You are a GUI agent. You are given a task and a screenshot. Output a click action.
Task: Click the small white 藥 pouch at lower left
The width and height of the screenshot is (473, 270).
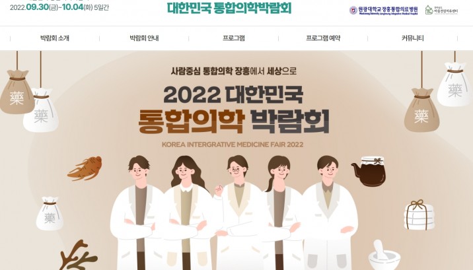click(x=50, y=213)
